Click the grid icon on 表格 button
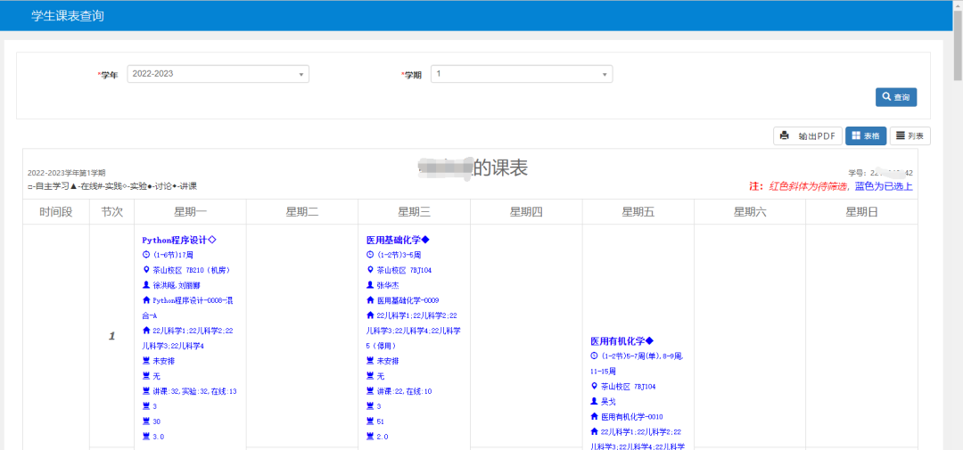 856,136
